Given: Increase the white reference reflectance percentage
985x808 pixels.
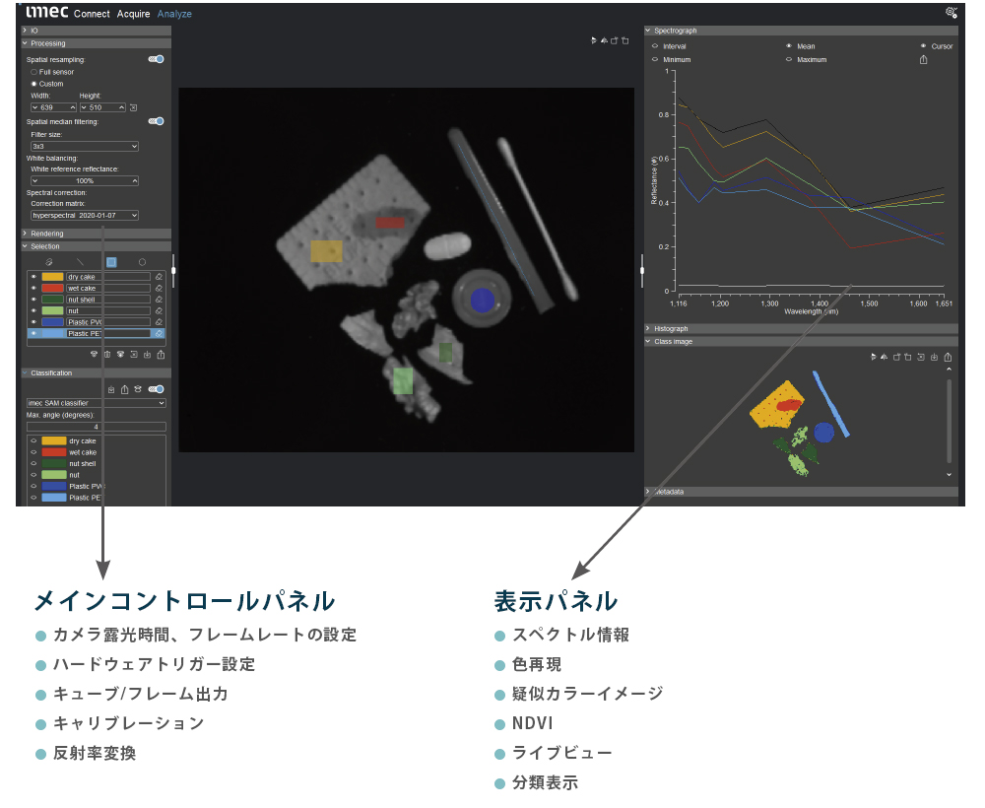Looking at the screenshot, I should coord(135,181).
